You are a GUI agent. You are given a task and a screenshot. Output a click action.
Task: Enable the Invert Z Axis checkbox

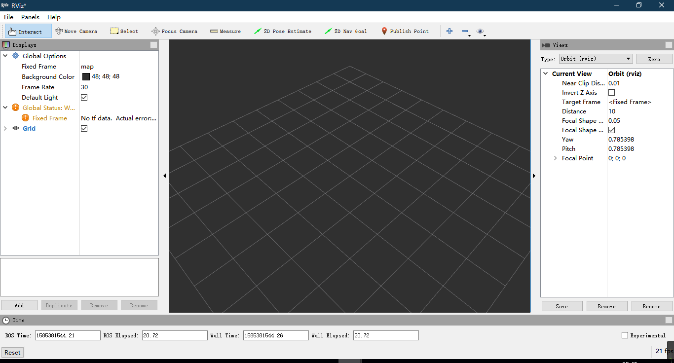tap(612, 93)
